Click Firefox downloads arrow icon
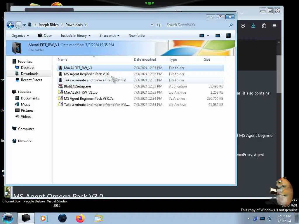 pyautogui.click(x=253, y=26)
